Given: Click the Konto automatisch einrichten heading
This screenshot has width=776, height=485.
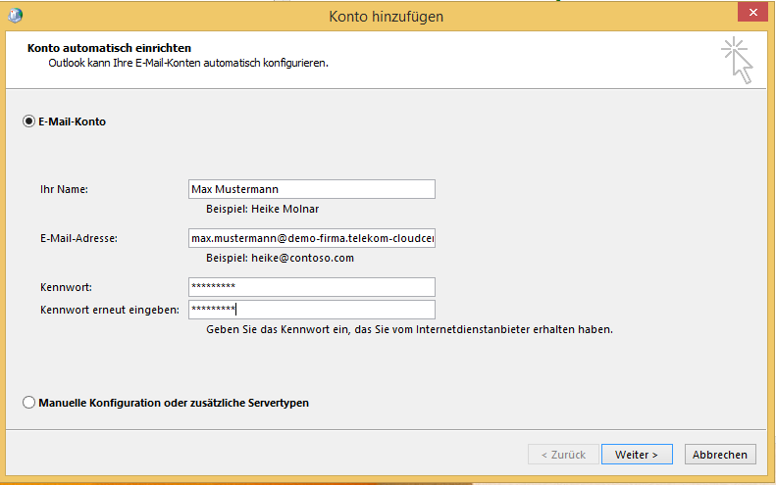Looking at the screenshot, I should 109,48.
